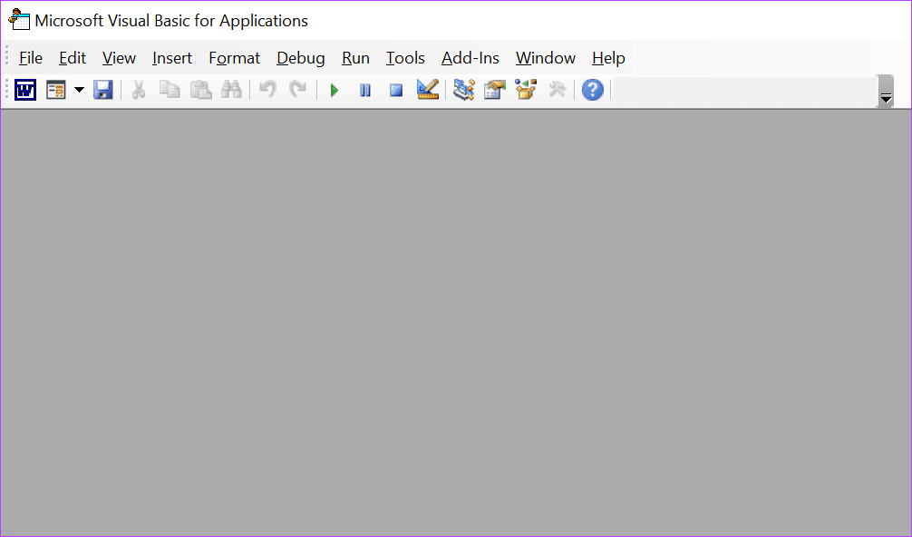Click the Insert UserForm toolbar icon
Viewport: 912px width, 537px height.
[x=56, y=90]
